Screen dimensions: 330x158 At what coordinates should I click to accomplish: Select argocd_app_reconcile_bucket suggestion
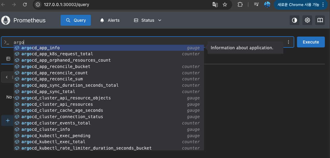pyautogui.click(x=109, y=66)
